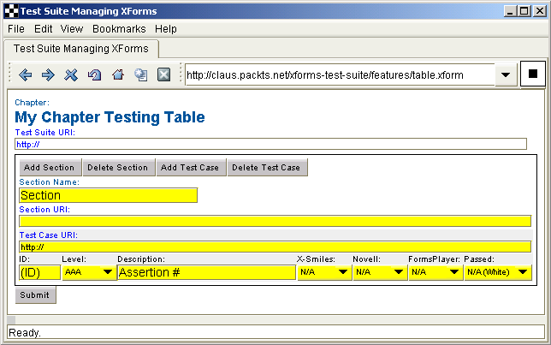Image resolution: width=551 pixels, height=345 pixels.
Task: Click the Add Section button
Action: click(x=50, y=167)
